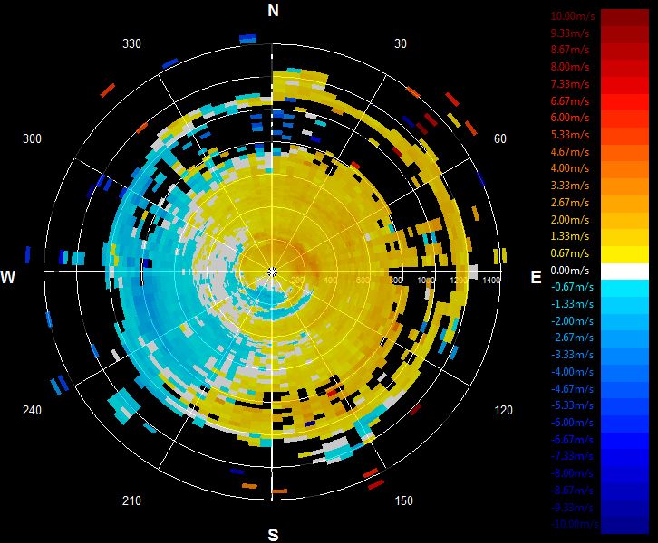The width and height of the screenshot is (658, 543).
Task: Click the 150 degree azimuth label
Action: 403,500
